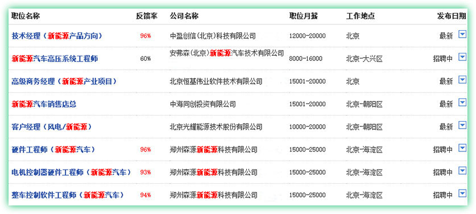Open job link 新能源汽车高压系统工程师
476x214 pixels.
pyautogui.click(x=55, y=59)
